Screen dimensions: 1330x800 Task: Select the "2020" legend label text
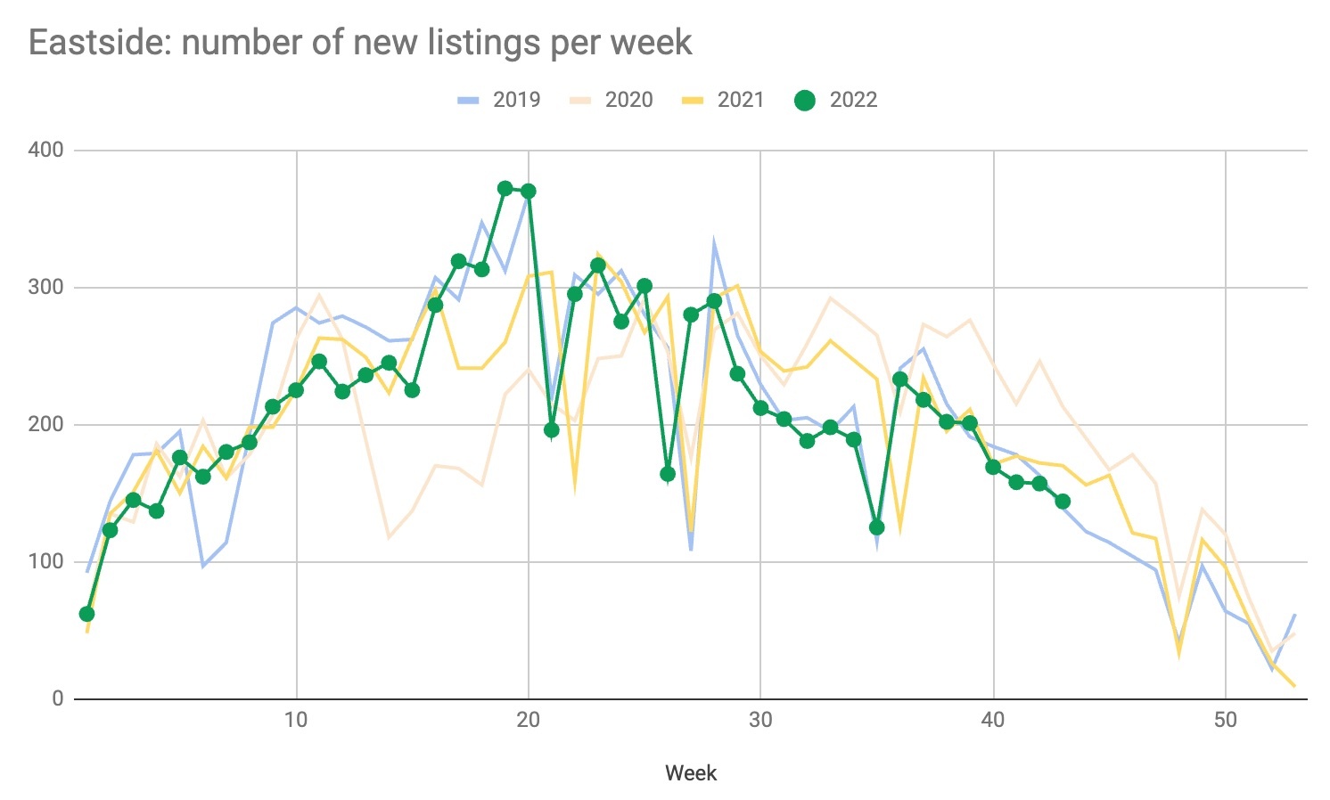[x=628, y=100]
